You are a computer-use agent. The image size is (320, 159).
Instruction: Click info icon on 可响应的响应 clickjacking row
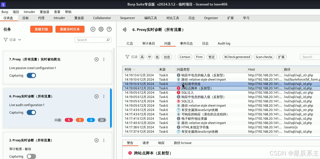click(x=179, y=114)
